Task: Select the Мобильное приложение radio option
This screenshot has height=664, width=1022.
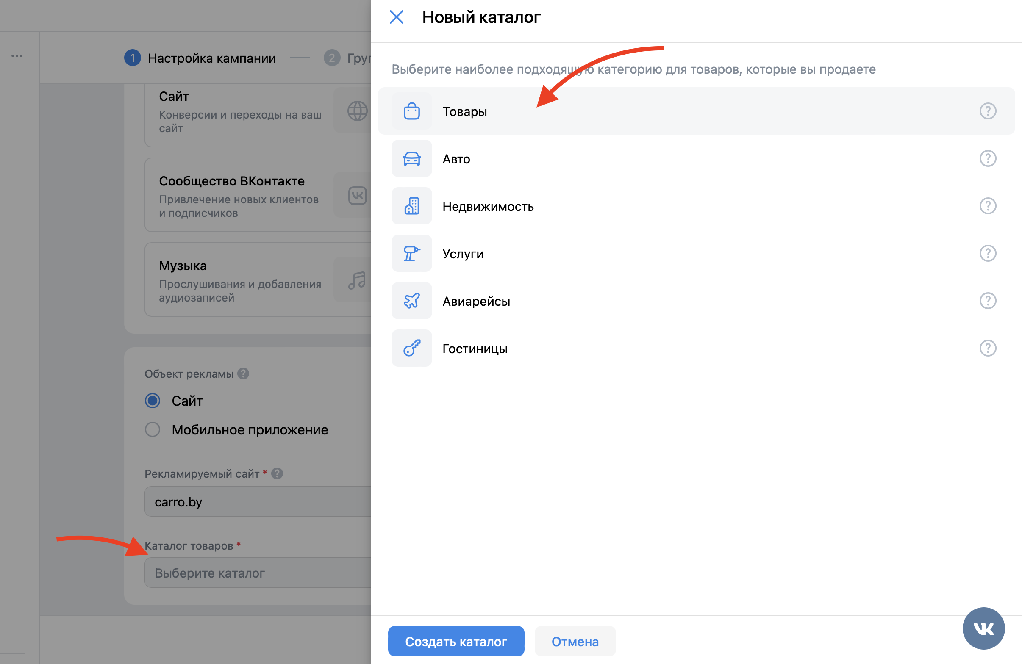Action: tap(153, 430)
